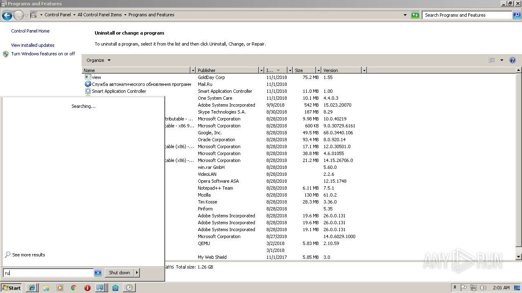The width and height of the screenshot is (522, 293).
Task: Open the blue house app on the taskbar
Action: click(115, 288)
